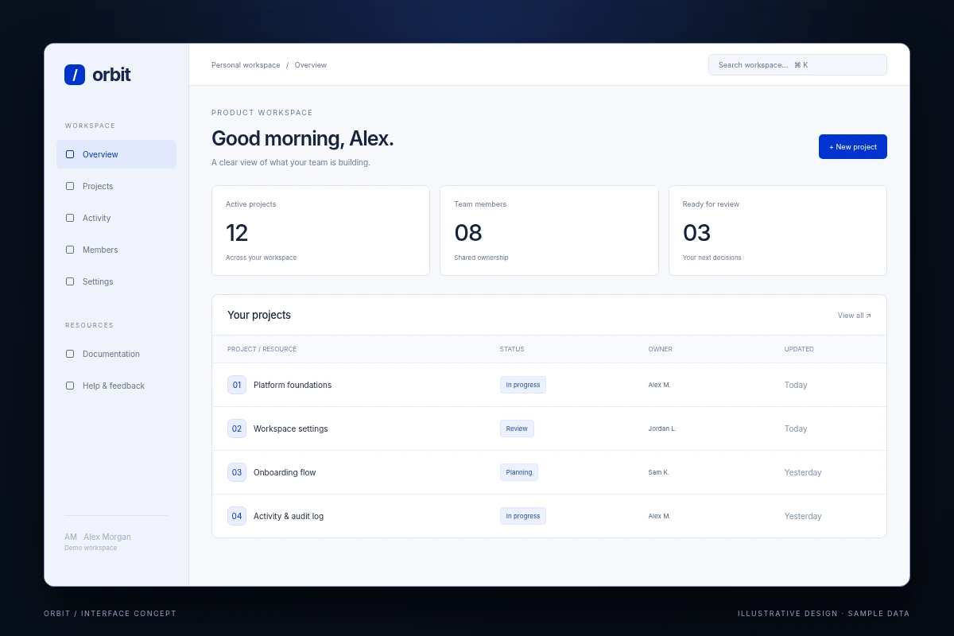Click the orbit logo icon
The width and height of the screenshot is (954, 636).
[x=75, y=75]
